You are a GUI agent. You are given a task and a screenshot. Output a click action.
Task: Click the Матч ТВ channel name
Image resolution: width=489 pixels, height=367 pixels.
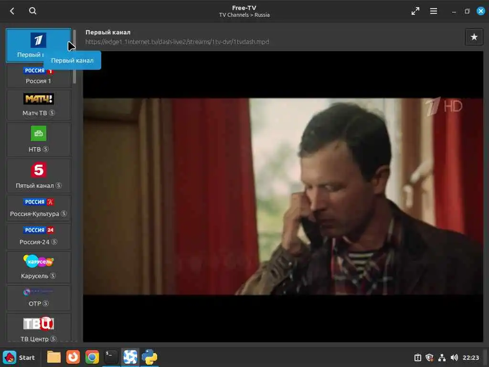[34, 113]
